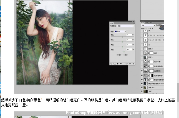179x118 pixels.
Task: Select the 绝对 (Absolute) radio button
Action: [x=124, y=55]
